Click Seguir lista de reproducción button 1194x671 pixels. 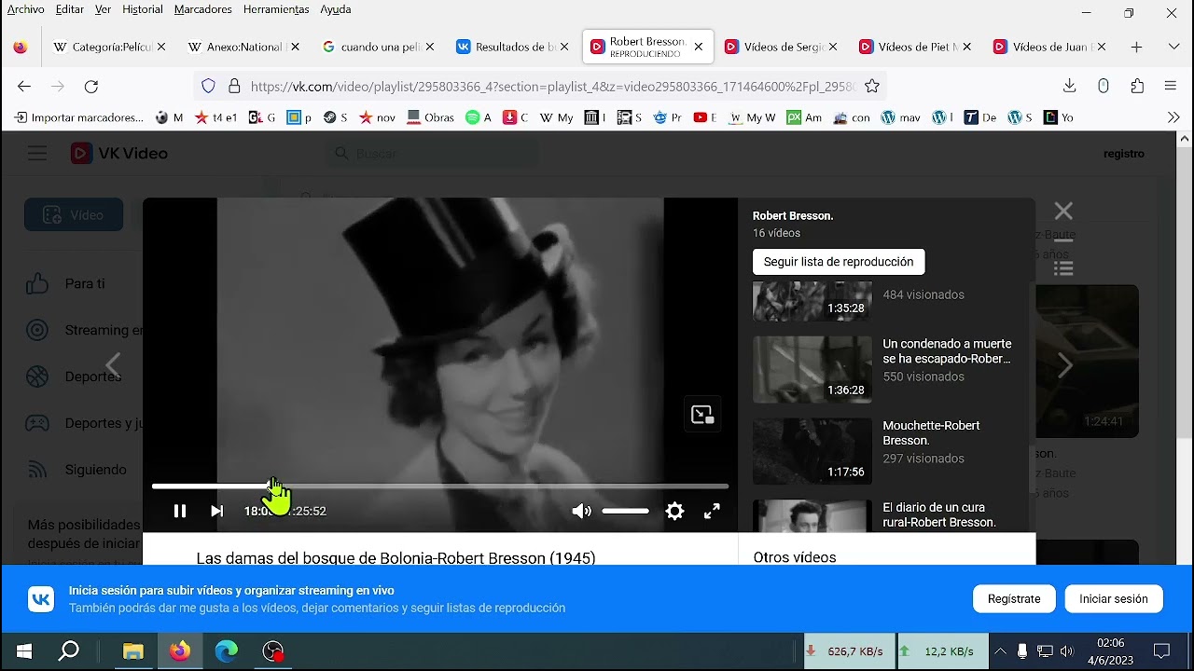839,262
